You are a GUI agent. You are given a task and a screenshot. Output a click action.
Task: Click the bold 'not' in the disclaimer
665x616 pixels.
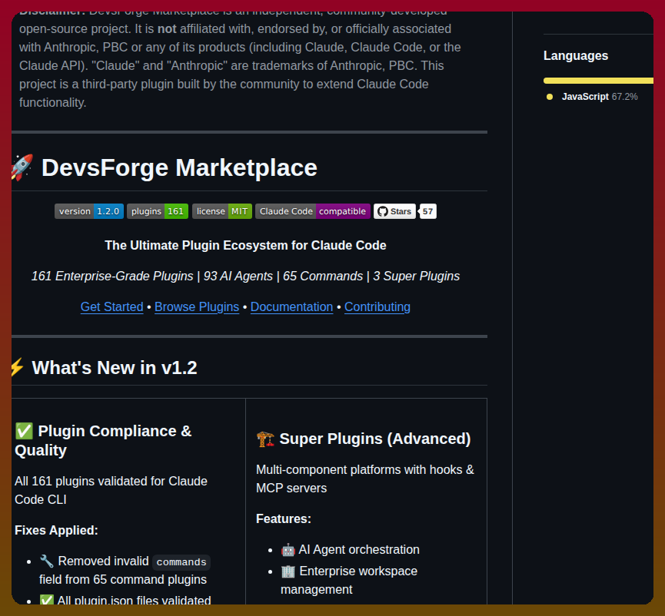tap(167, 29)
